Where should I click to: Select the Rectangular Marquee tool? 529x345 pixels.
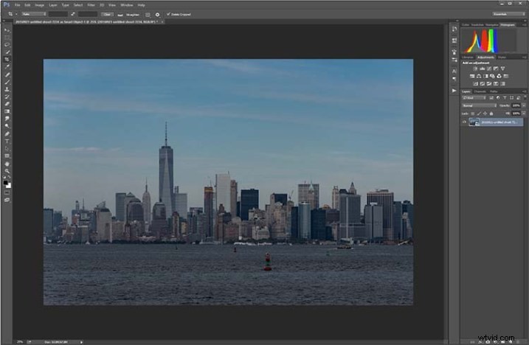click(7, 38)
